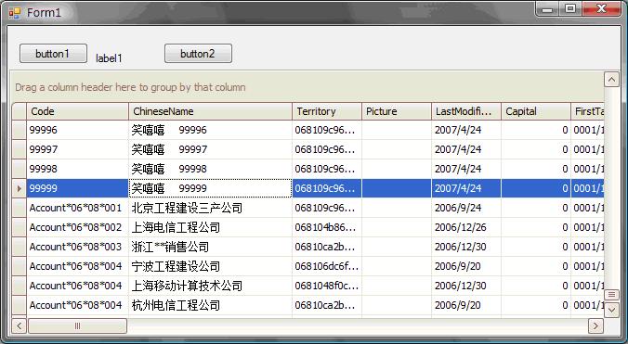Click the 2006/12/26 date cell
This screenshot has height=344, width=628.
[x=466, y=227]
